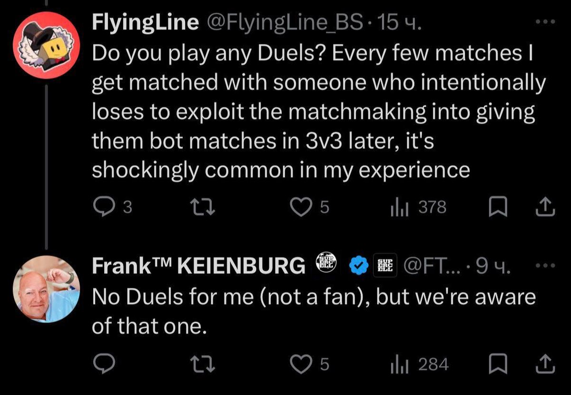The height and width of the screenshot is (395, 571).
Task: Open Frank Keienburg's profile photo
Action: (46, 289)
